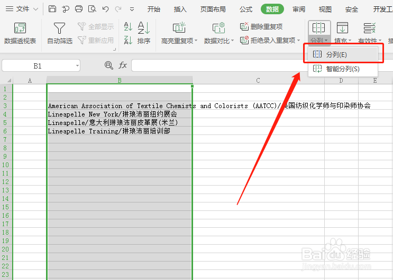Click the fx insert function icon
The width and height of the screenshot is (393, 280).
[123, 65]
